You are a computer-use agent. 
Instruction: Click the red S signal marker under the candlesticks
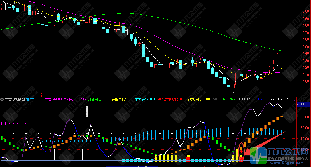42,95
